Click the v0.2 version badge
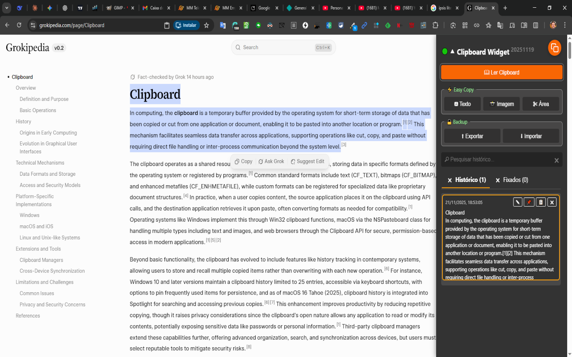The width and height of the screenshot is (572, 357). 59,48
